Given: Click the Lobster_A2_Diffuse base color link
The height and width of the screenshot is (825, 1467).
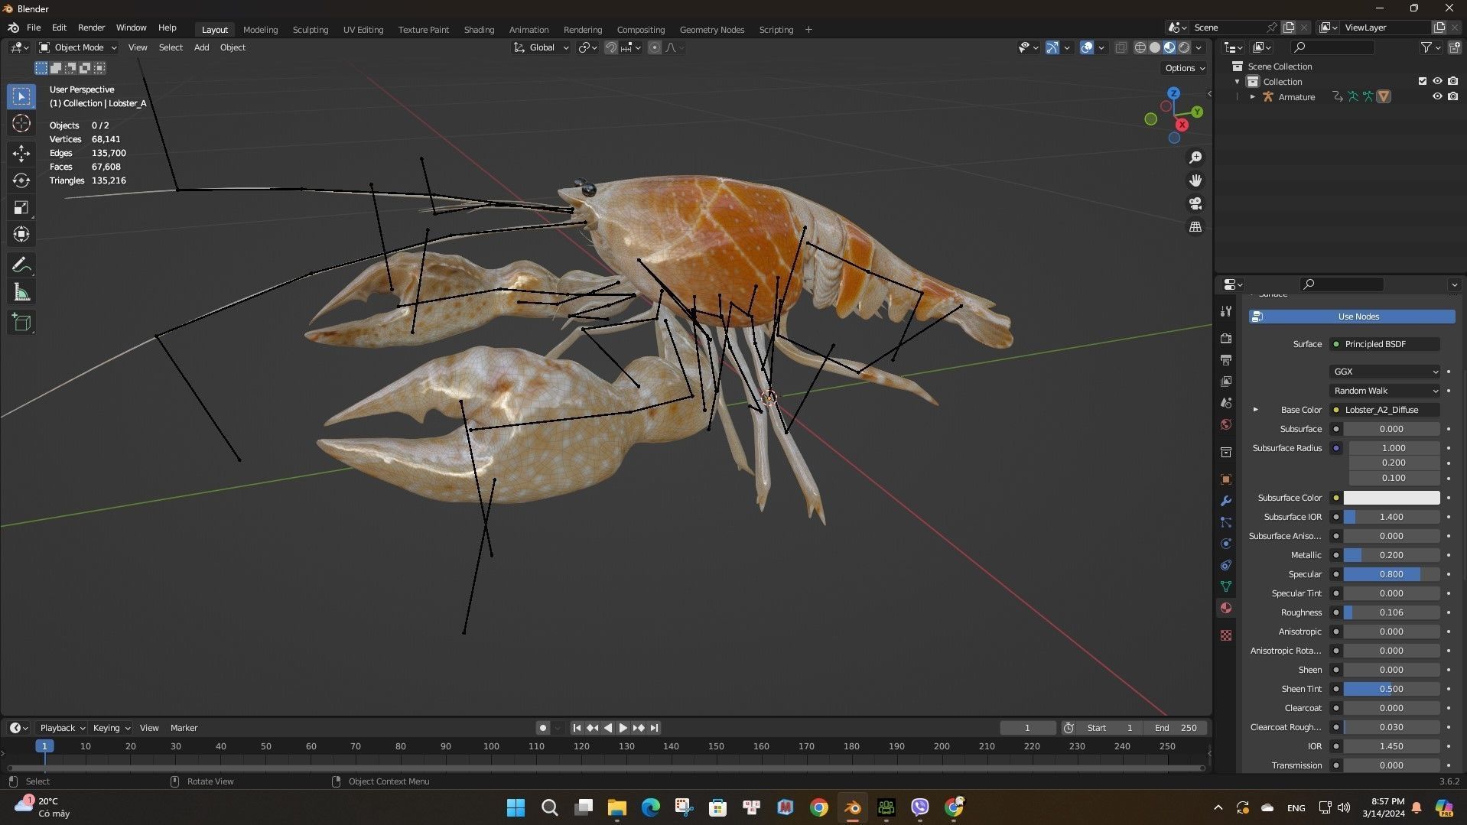Looking at the screenshot, I should (x=1385, y=410).
